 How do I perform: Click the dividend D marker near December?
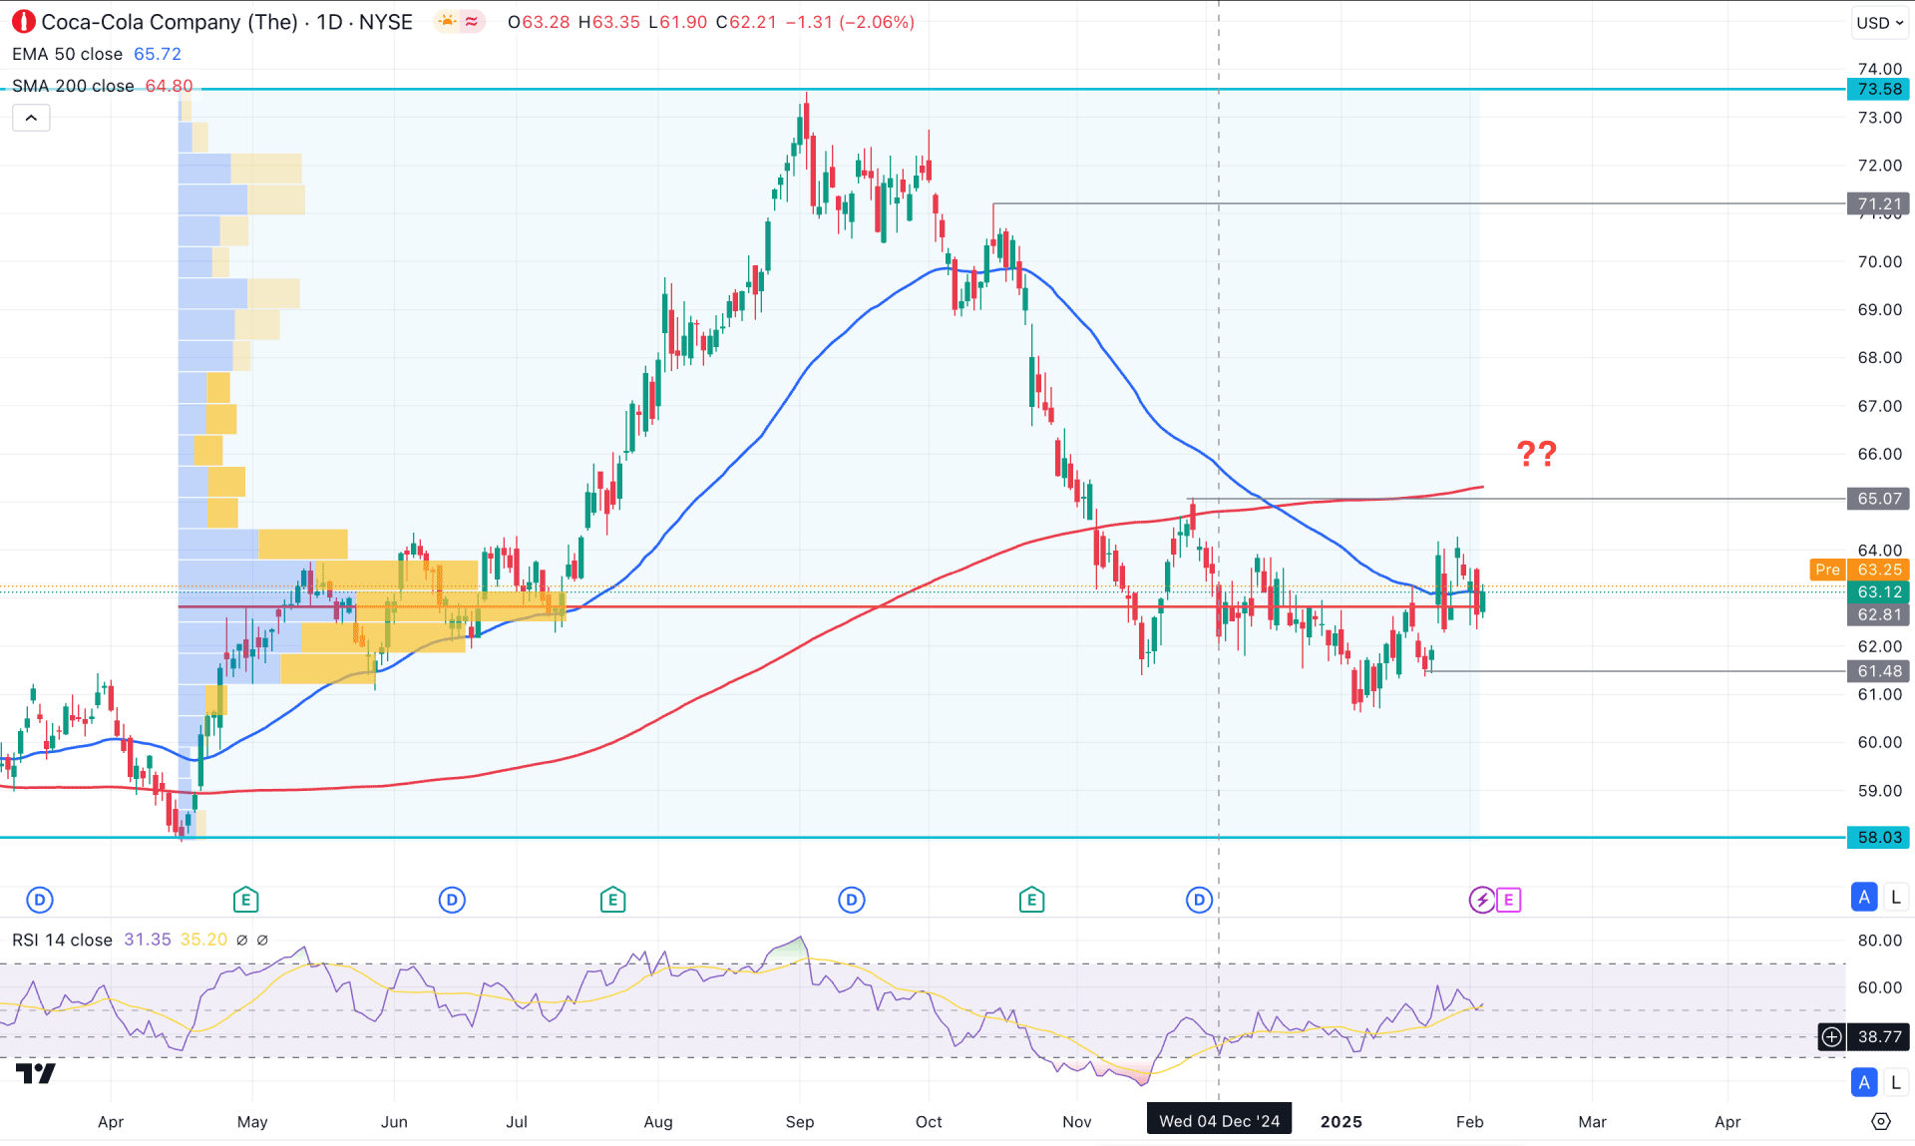[x=1199, y=900]
